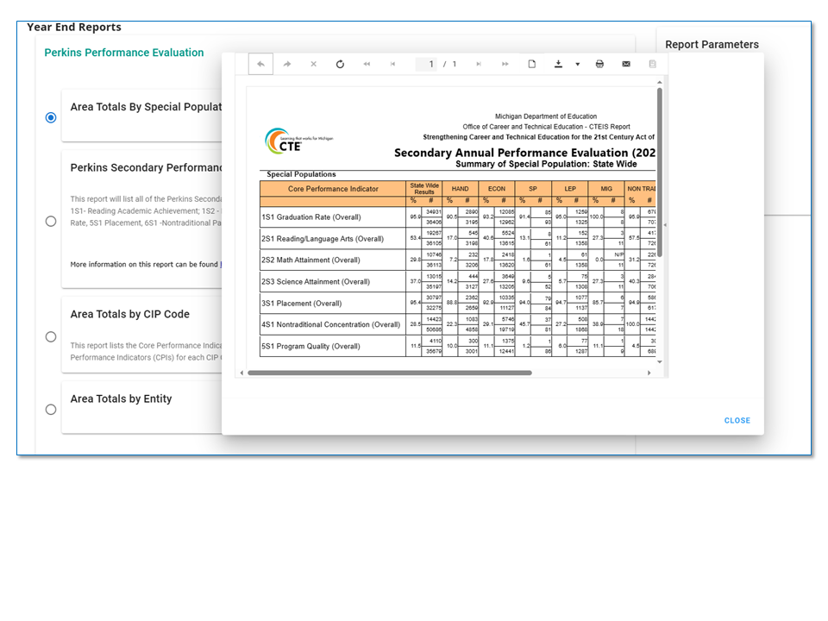Collapse side panel using small arrow splitter
828x621 pixels.
click(664, 225)
